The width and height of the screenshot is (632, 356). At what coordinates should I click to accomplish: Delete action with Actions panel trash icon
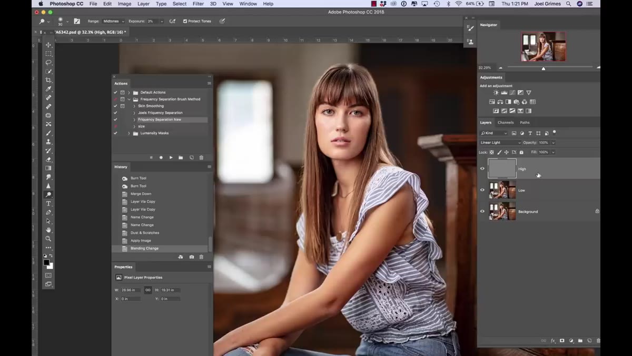pyautogui.click(x=201, y=157)
